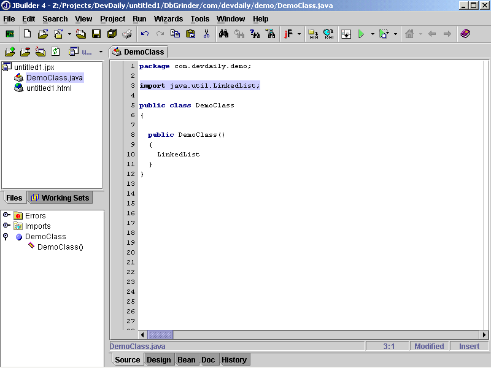491x368 pixels.
Task: Click the horizontal scrollbar left arrow
Action: point(142,335)
